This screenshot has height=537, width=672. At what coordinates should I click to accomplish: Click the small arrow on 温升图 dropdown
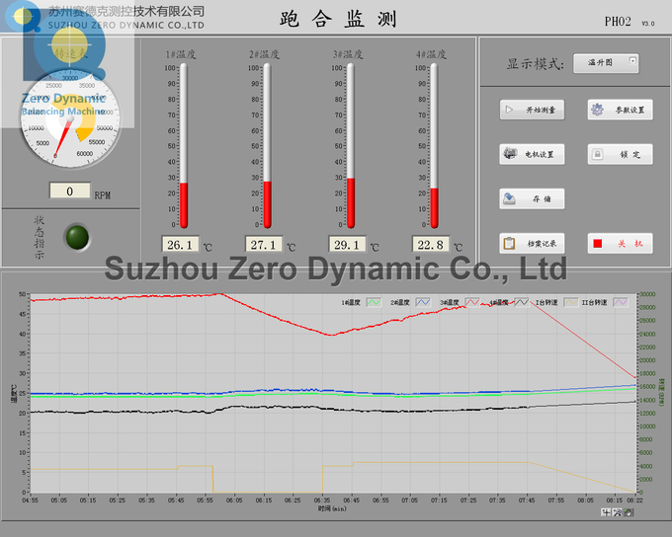click(x=632, y=61)
